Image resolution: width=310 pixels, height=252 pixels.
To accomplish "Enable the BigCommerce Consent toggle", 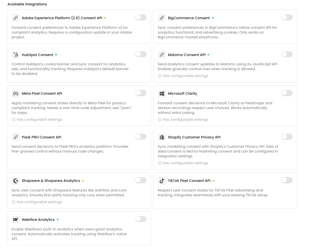I will click(287, 17).
